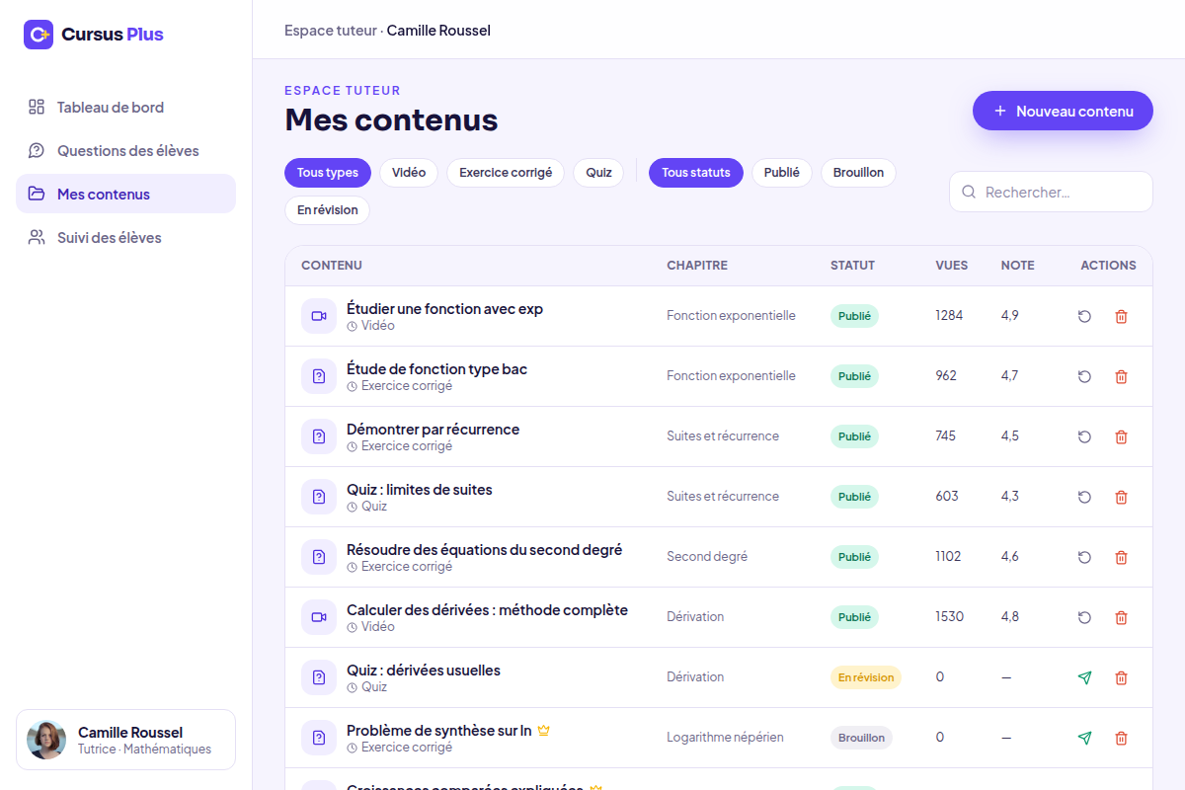Revert Résoudre des équations du second degré

point(1084,557)
